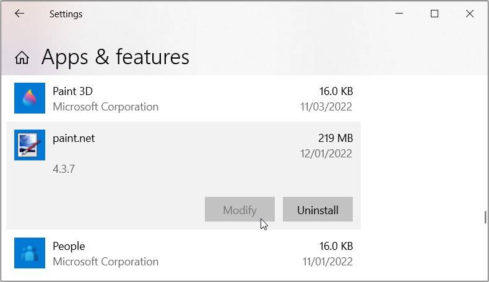Viewport: 489px width, 282px height.
Task: Click the paint.net version number 4.3.7
Action: (x=64, y=168)
